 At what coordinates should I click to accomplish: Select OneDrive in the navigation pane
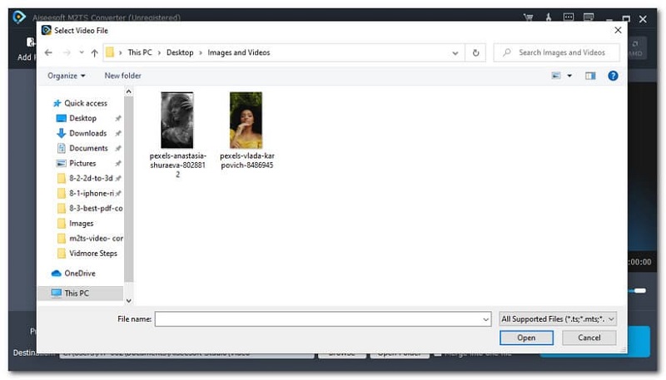pos(79,273)
